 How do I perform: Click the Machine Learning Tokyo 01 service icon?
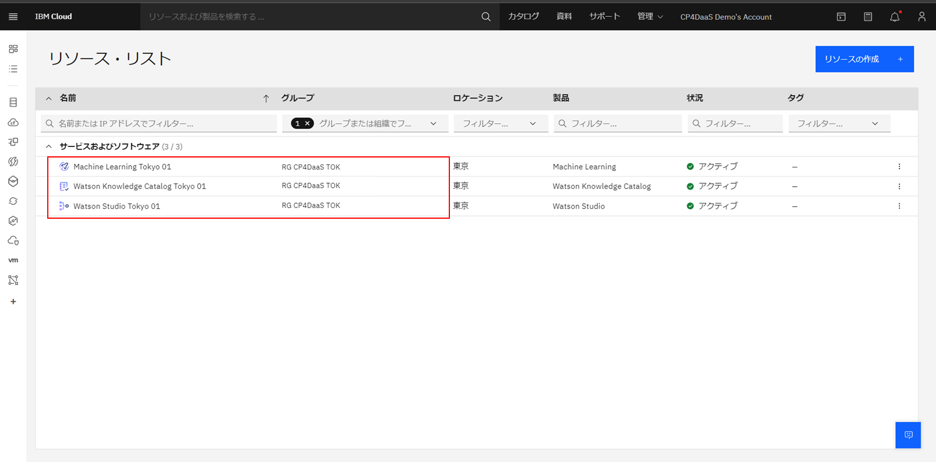pos(64,167)
